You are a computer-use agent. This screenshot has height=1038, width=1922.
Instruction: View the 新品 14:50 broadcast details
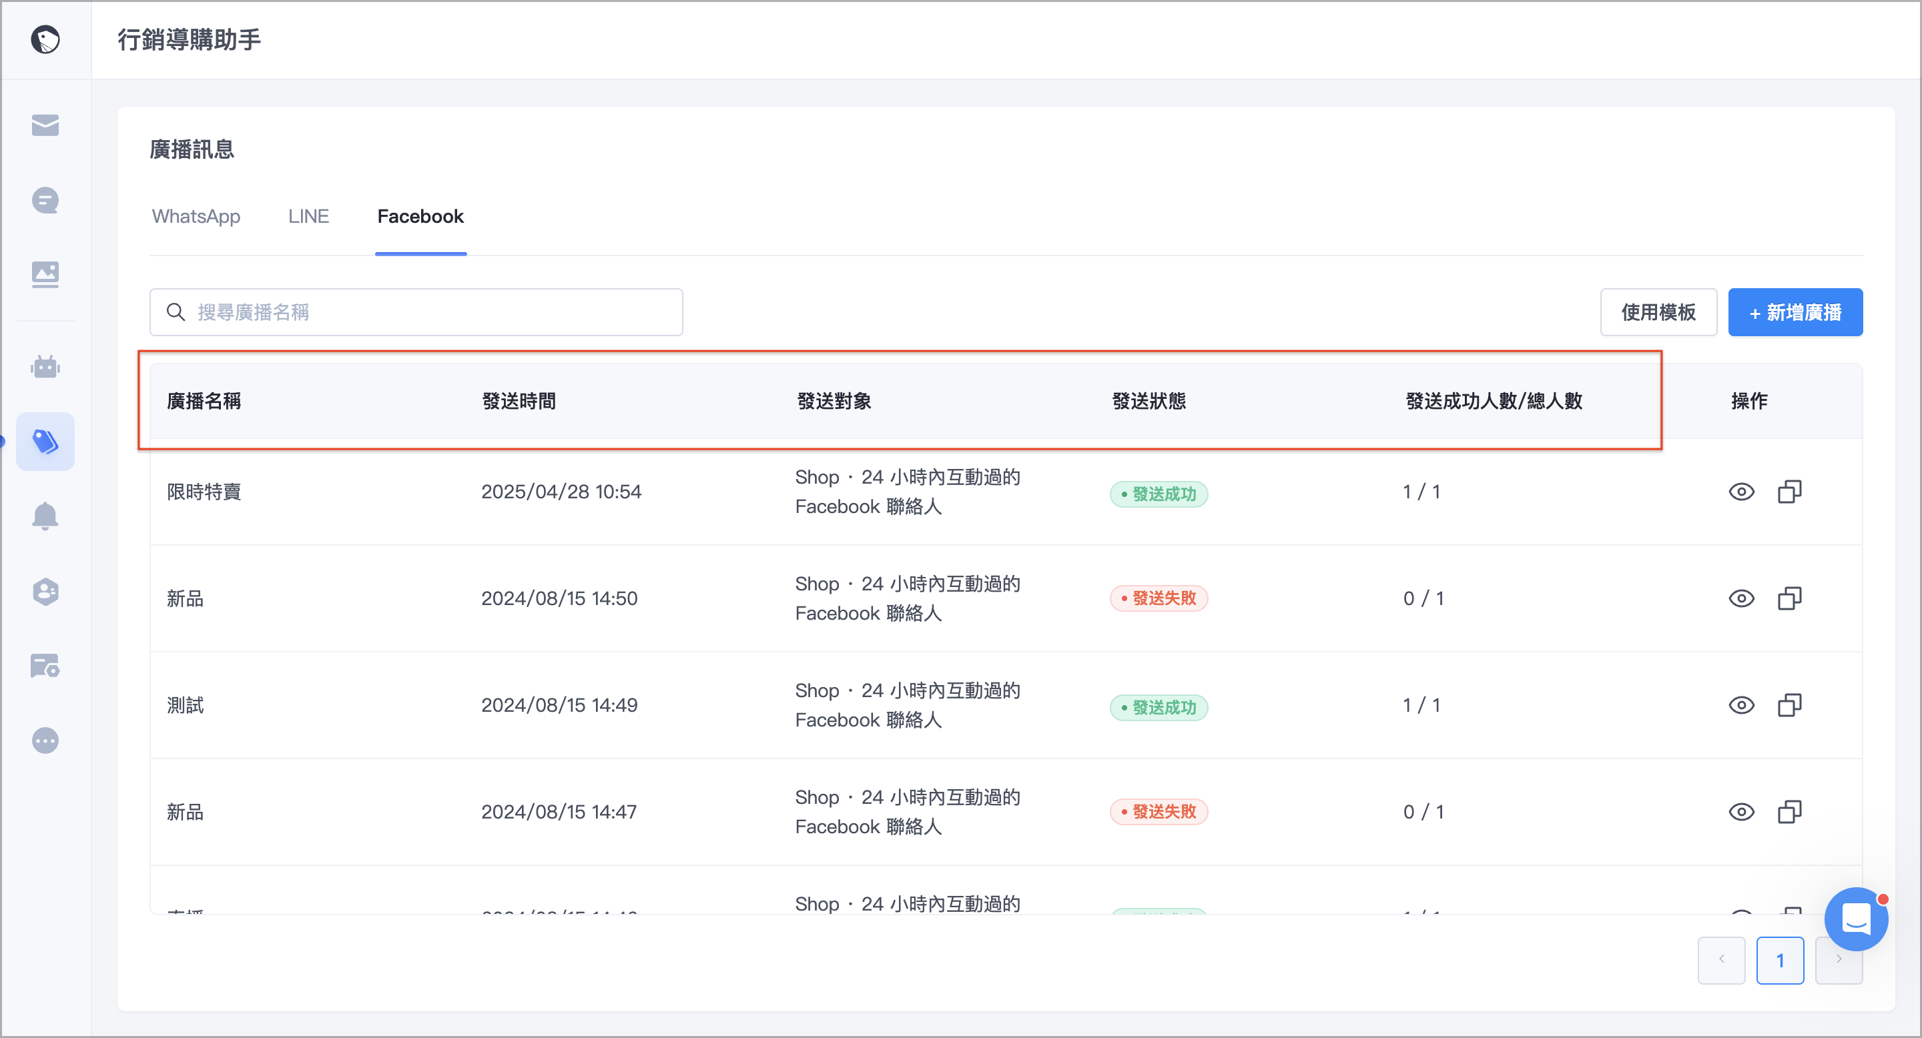click(x=1741, y=599)
